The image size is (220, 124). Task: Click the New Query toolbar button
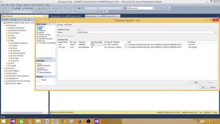[x=27, y=8]
